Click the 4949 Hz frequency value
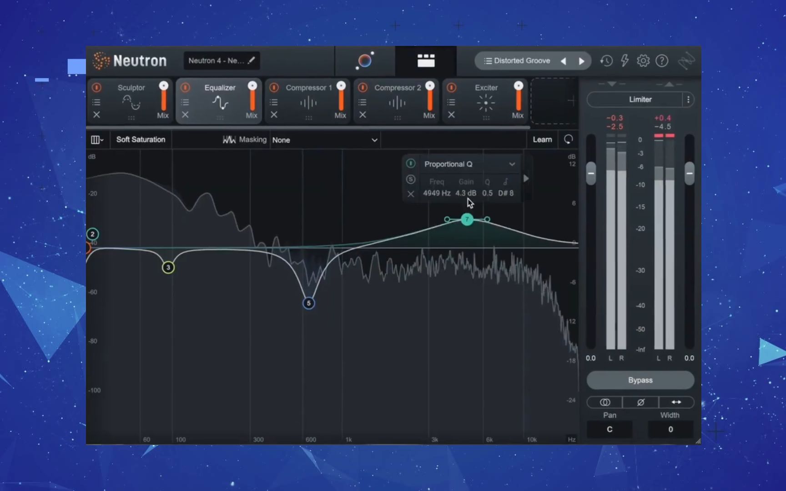786x491 pixels. pos(437,193)
